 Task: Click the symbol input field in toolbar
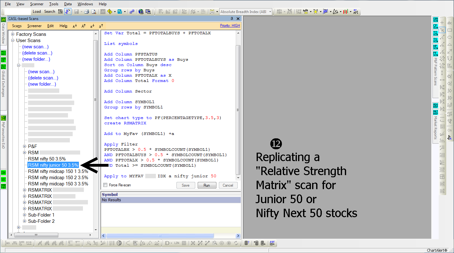(17, 12)
